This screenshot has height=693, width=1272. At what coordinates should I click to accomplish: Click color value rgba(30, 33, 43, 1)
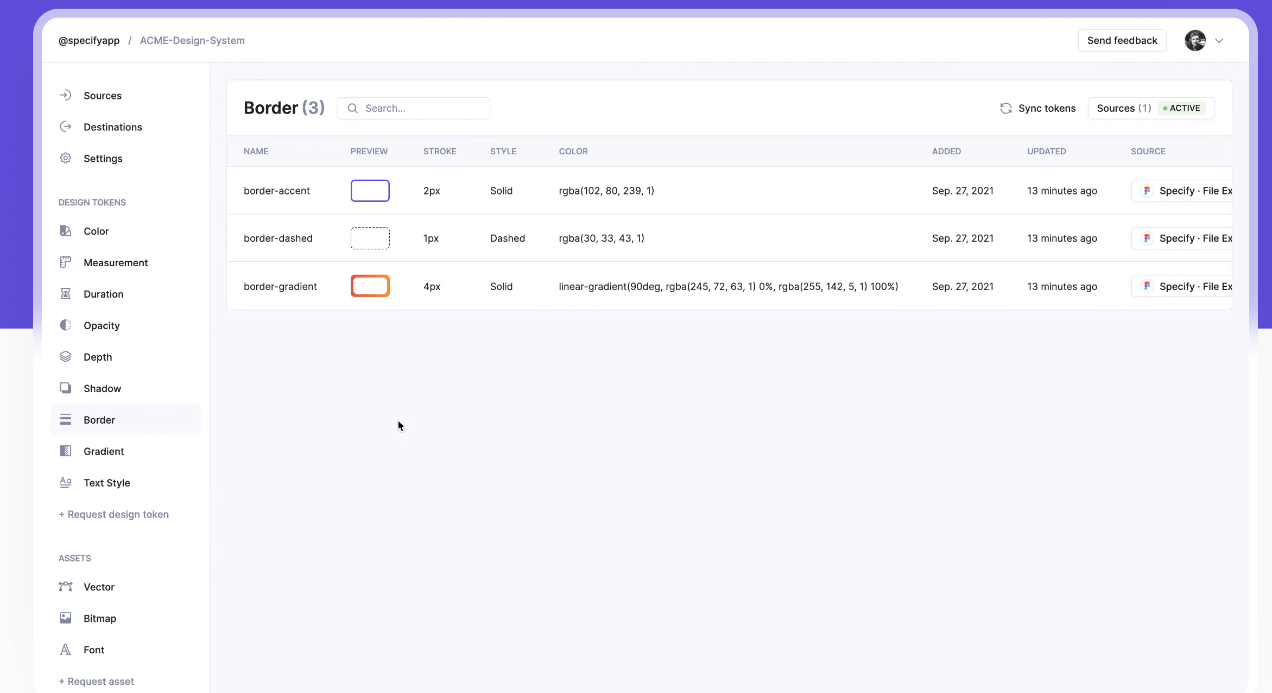point(602,238)
